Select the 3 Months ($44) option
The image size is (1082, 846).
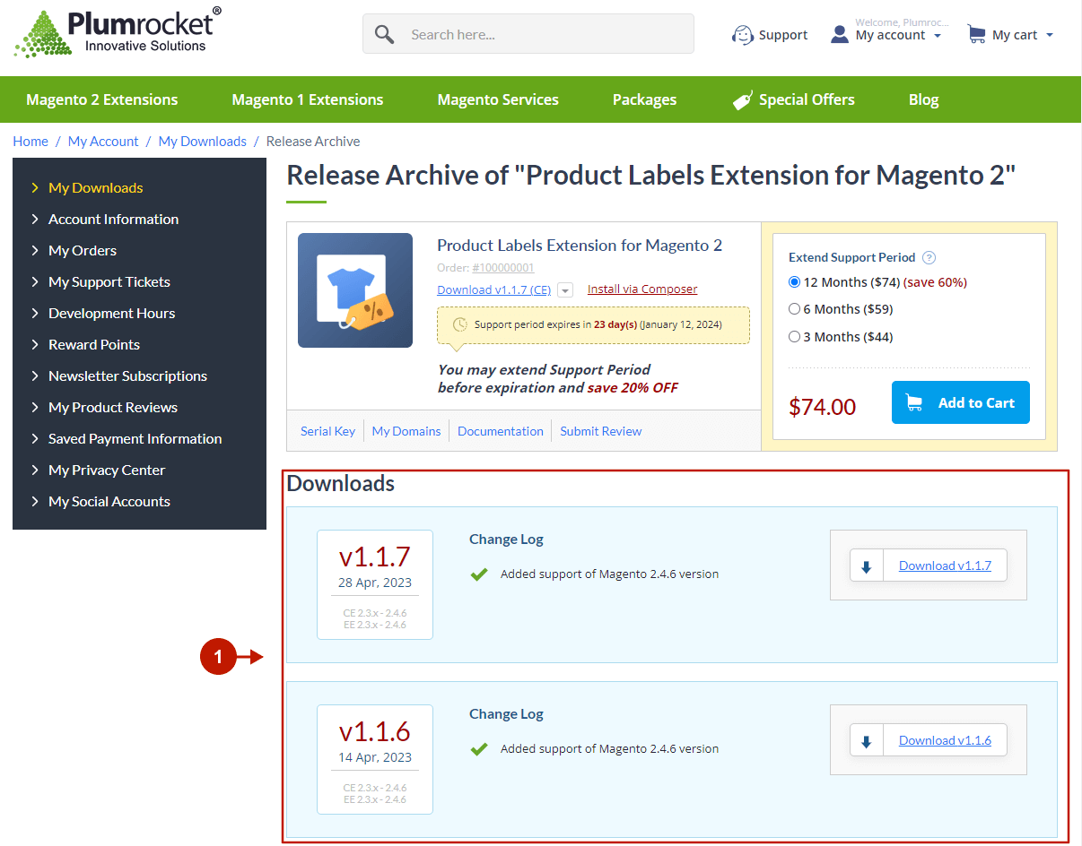coord(794,337)
